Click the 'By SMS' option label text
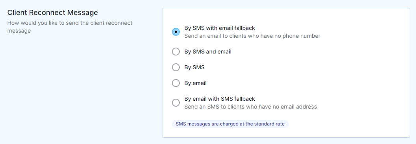Viewport: 416px width, 144px height. [x=194, y=67]
